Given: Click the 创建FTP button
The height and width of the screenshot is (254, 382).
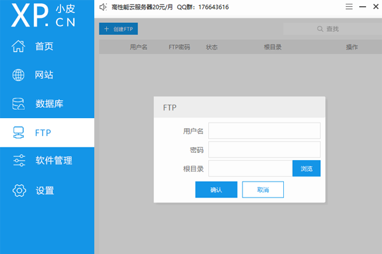Looking at the screenshot, I should tap(118, 29).
